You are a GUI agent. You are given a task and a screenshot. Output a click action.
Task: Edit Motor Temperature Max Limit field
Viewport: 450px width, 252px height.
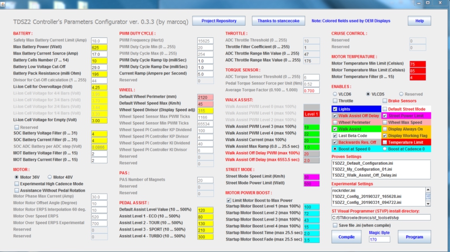pos(417,70)
